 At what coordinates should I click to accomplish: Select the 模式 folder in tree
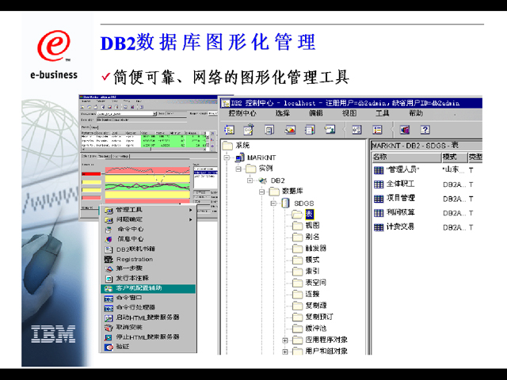point(306,260)
